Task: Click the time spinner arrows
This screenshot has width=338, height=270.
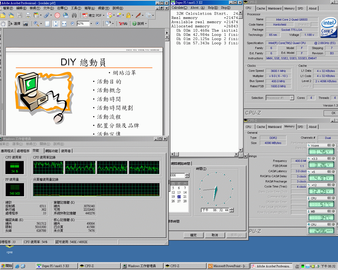Action: tap(232, 210)
